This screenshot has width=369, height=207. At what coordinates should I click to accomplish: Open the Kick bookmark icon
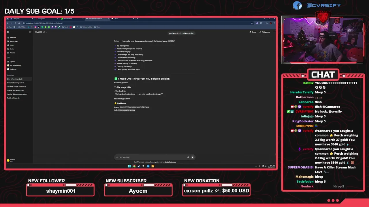click(49, 27)
